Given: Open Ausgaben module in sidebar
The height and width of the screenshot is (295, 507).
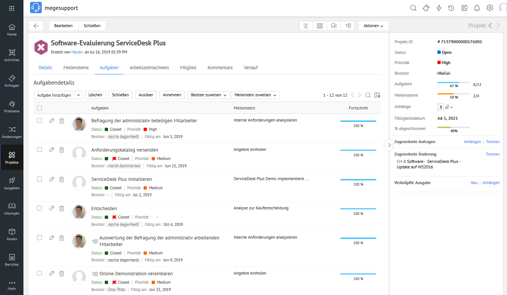Looking at the screenshot, I should tap(12, 184).
